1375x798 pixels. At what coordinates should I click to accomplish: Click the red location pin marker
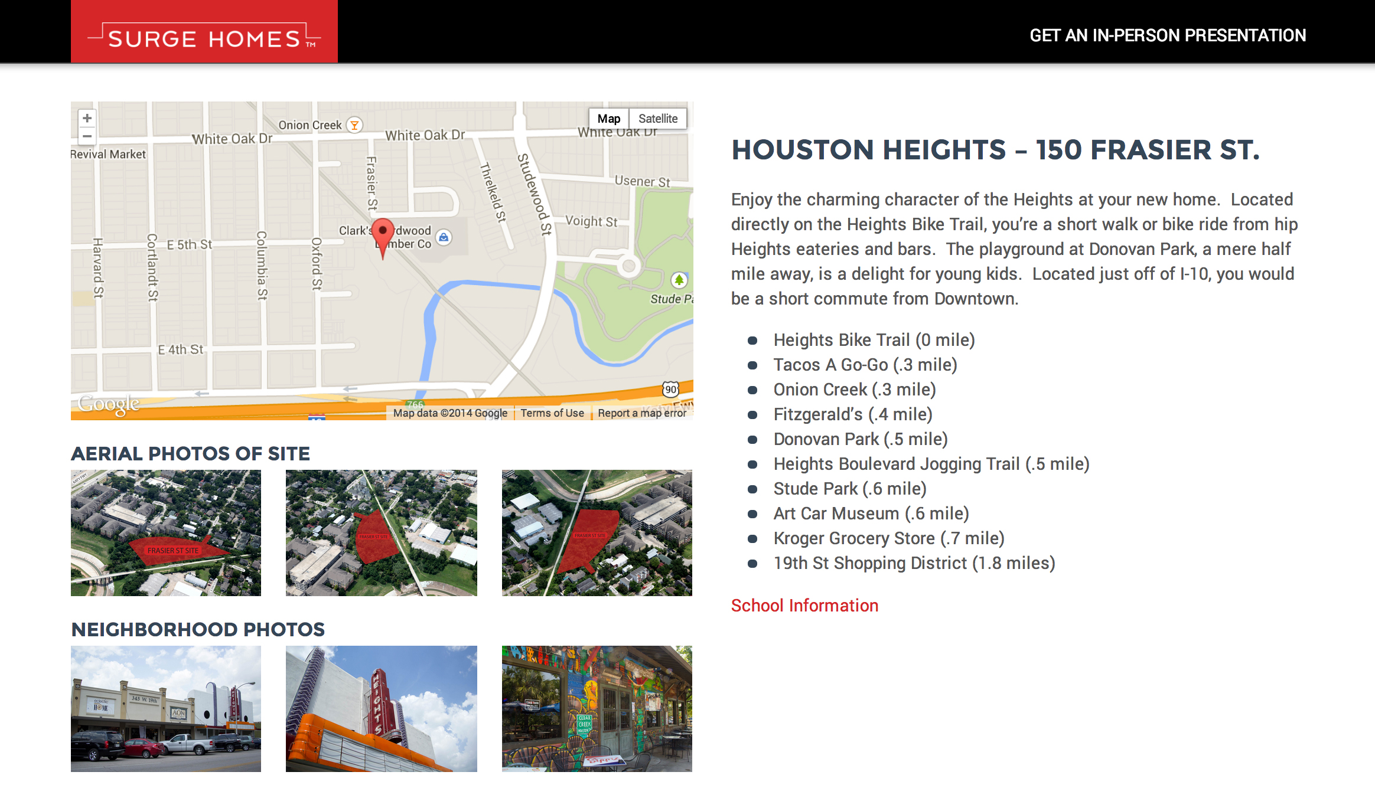383,234
